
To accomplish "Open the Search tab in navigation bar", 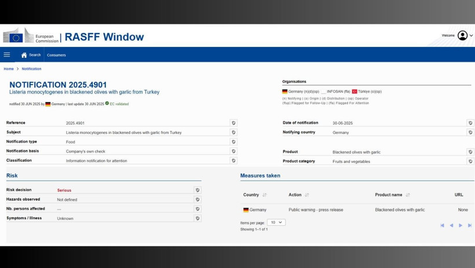I will coord(31,55).
